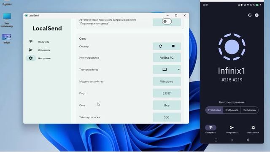Tap the Android recent apps menu button
This screenshot has width=270, height=152.
click(216, 140)
